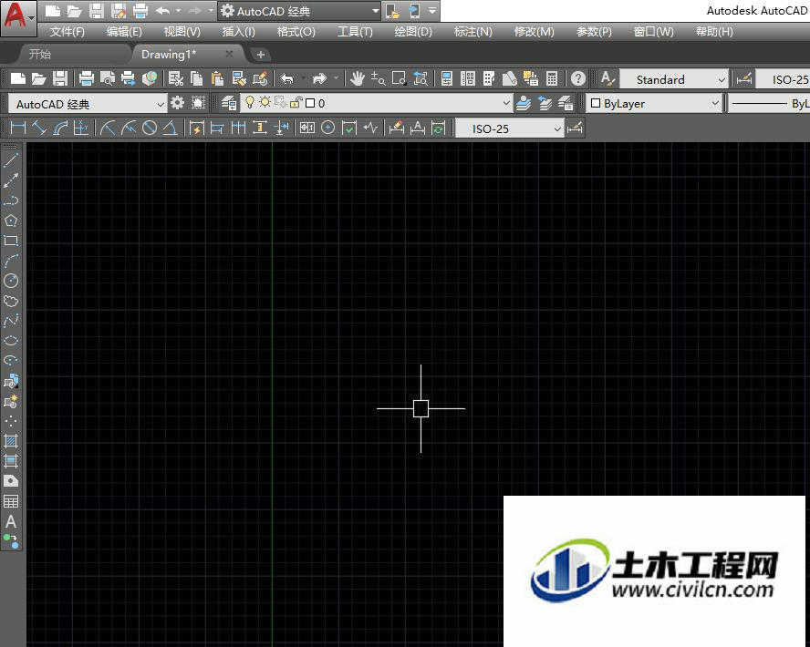Click the Zoom window icon
Screen dimensions: 810x647
[x=399, y=78]
